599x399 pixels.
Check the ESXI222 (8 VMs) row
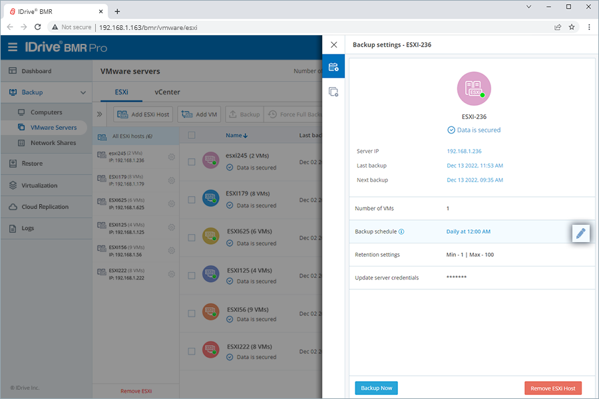[x=192, y=351]
